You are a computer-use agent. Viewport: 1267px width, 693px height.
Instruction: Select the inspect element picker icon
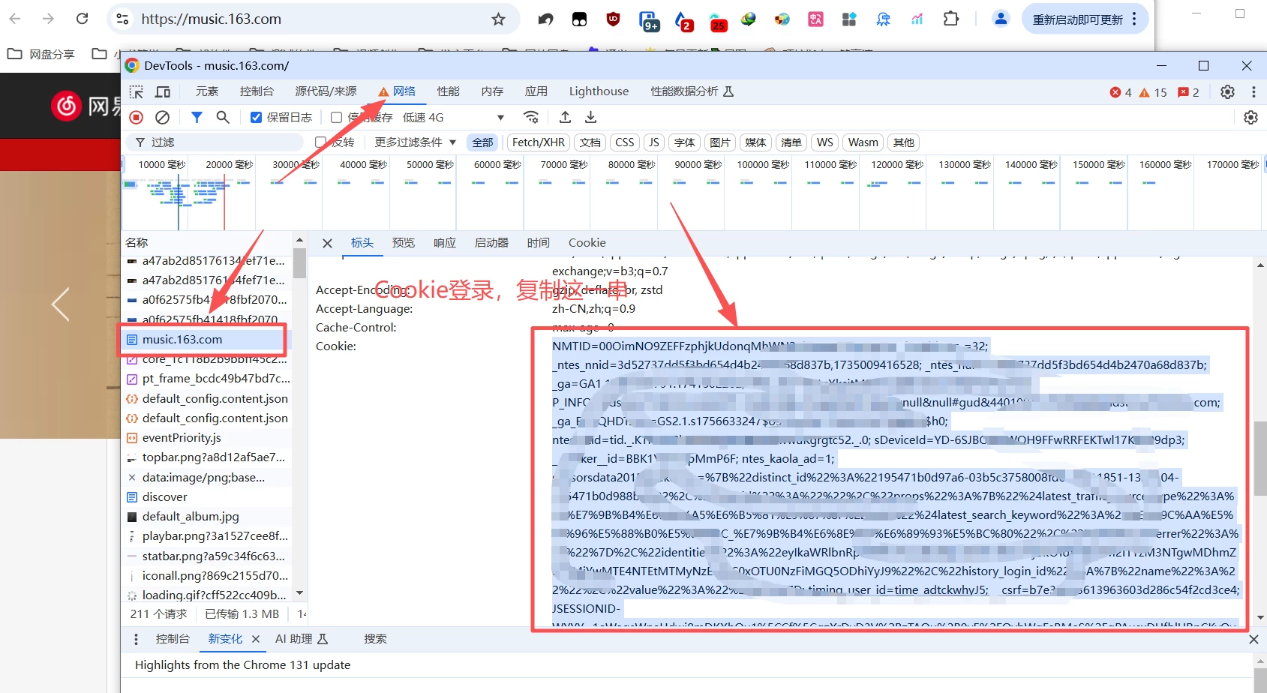pyautogui.click(x=137, y=91)
